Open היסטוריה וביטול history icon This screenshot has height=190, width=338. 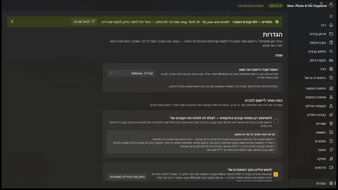point(331,78)
